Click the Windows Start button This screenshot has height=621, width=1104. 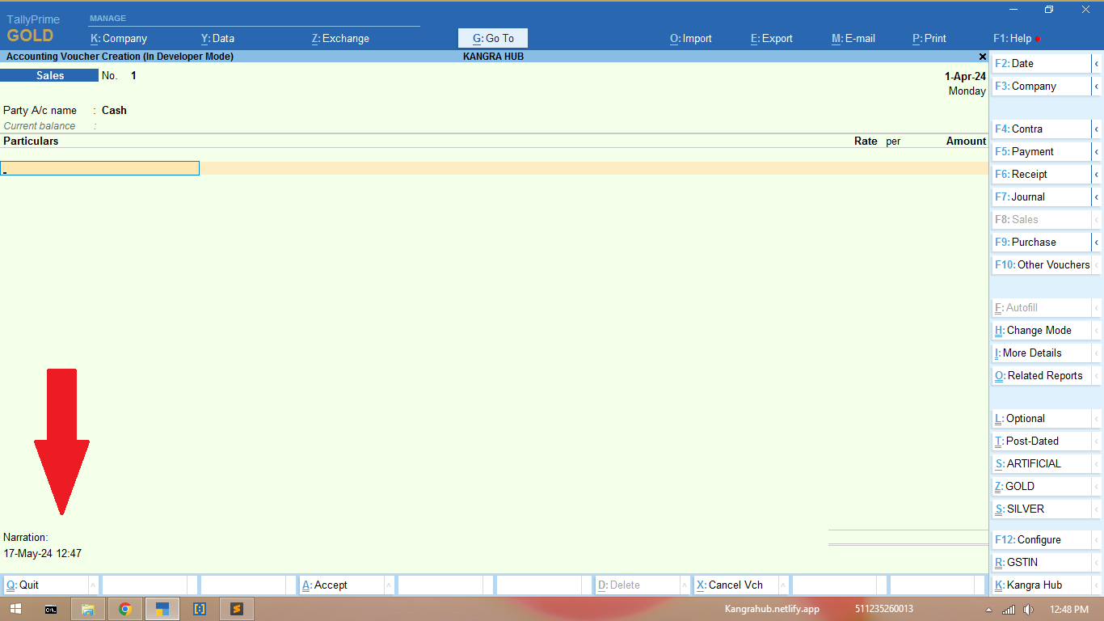(15, 609)
